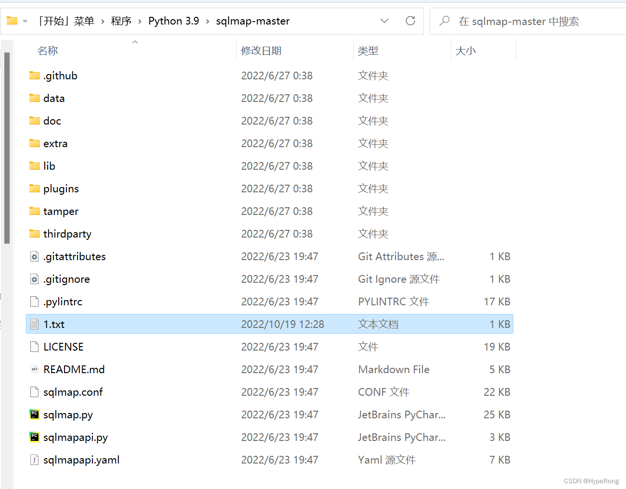This screenshot has height=489, width=626.
Task: Click the 25 KB size cell
Action: (497, 414)
